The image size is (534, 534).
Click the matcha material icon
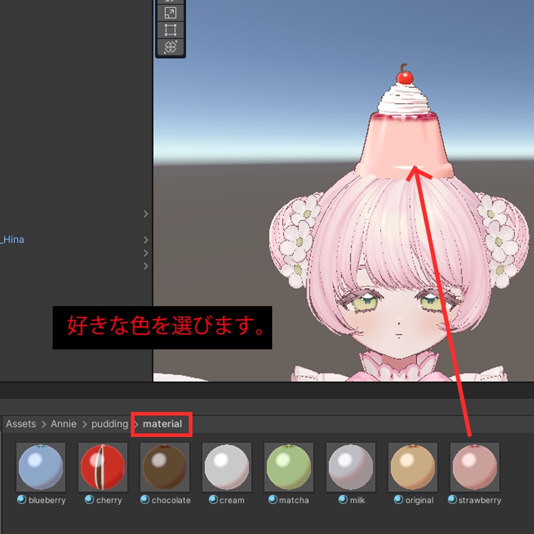tap(288, 468)
